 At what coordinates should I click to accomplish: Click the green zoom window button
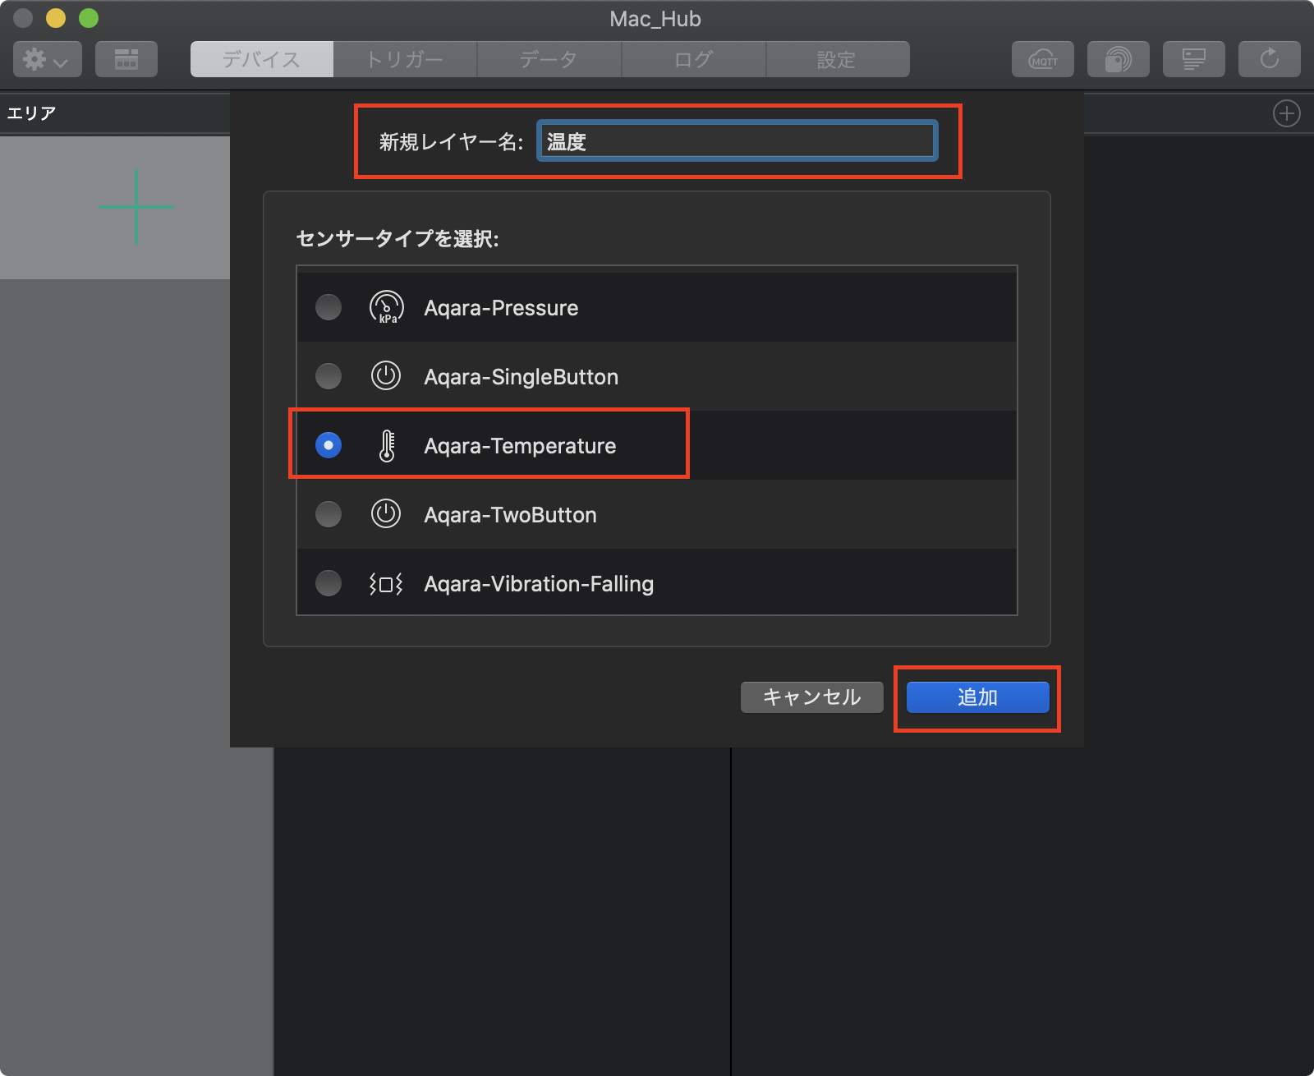pyautogui.click(x=89, y=18)
